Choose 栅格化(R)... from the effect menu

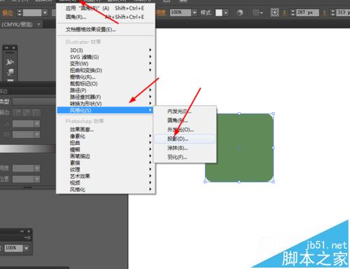tap(105, 77)
